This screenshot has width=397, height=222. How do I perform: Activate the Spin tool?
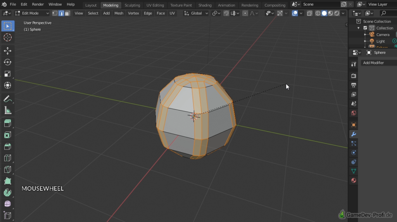tap(8, 193)
